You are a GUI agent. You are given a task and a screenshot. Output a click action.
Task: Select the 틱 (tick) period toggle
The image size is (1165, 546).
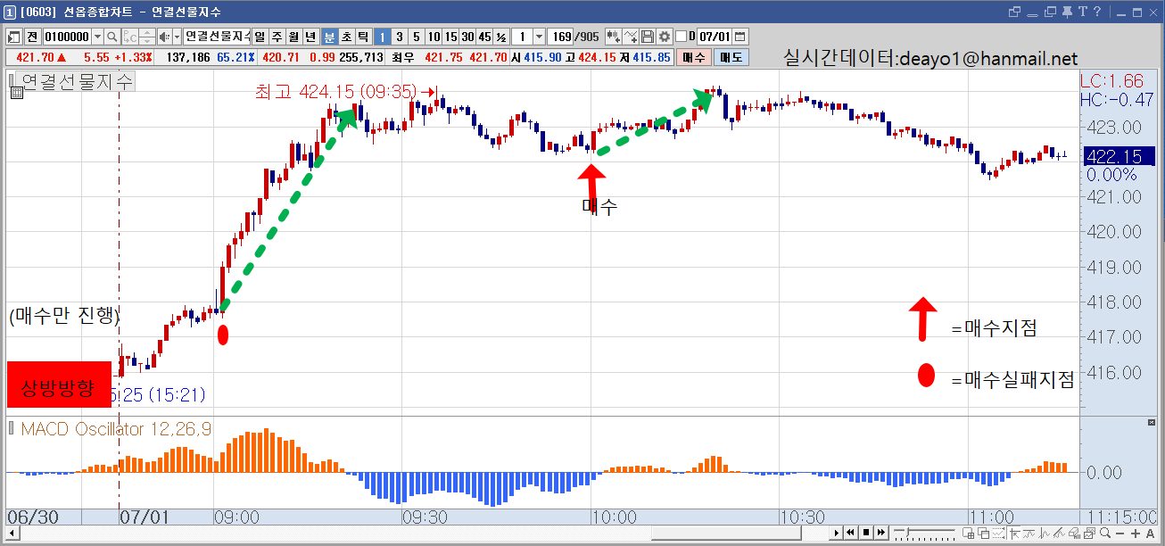(363, 37)
